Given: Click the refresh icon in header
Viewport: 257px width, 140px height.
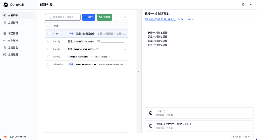Looking at the screenshot, I should pyautogui.click(x=243, y=4).
